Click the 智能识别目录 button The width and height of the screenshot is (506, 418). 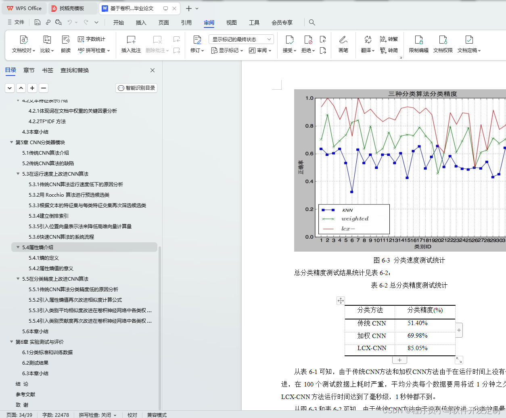click(136, 88)
